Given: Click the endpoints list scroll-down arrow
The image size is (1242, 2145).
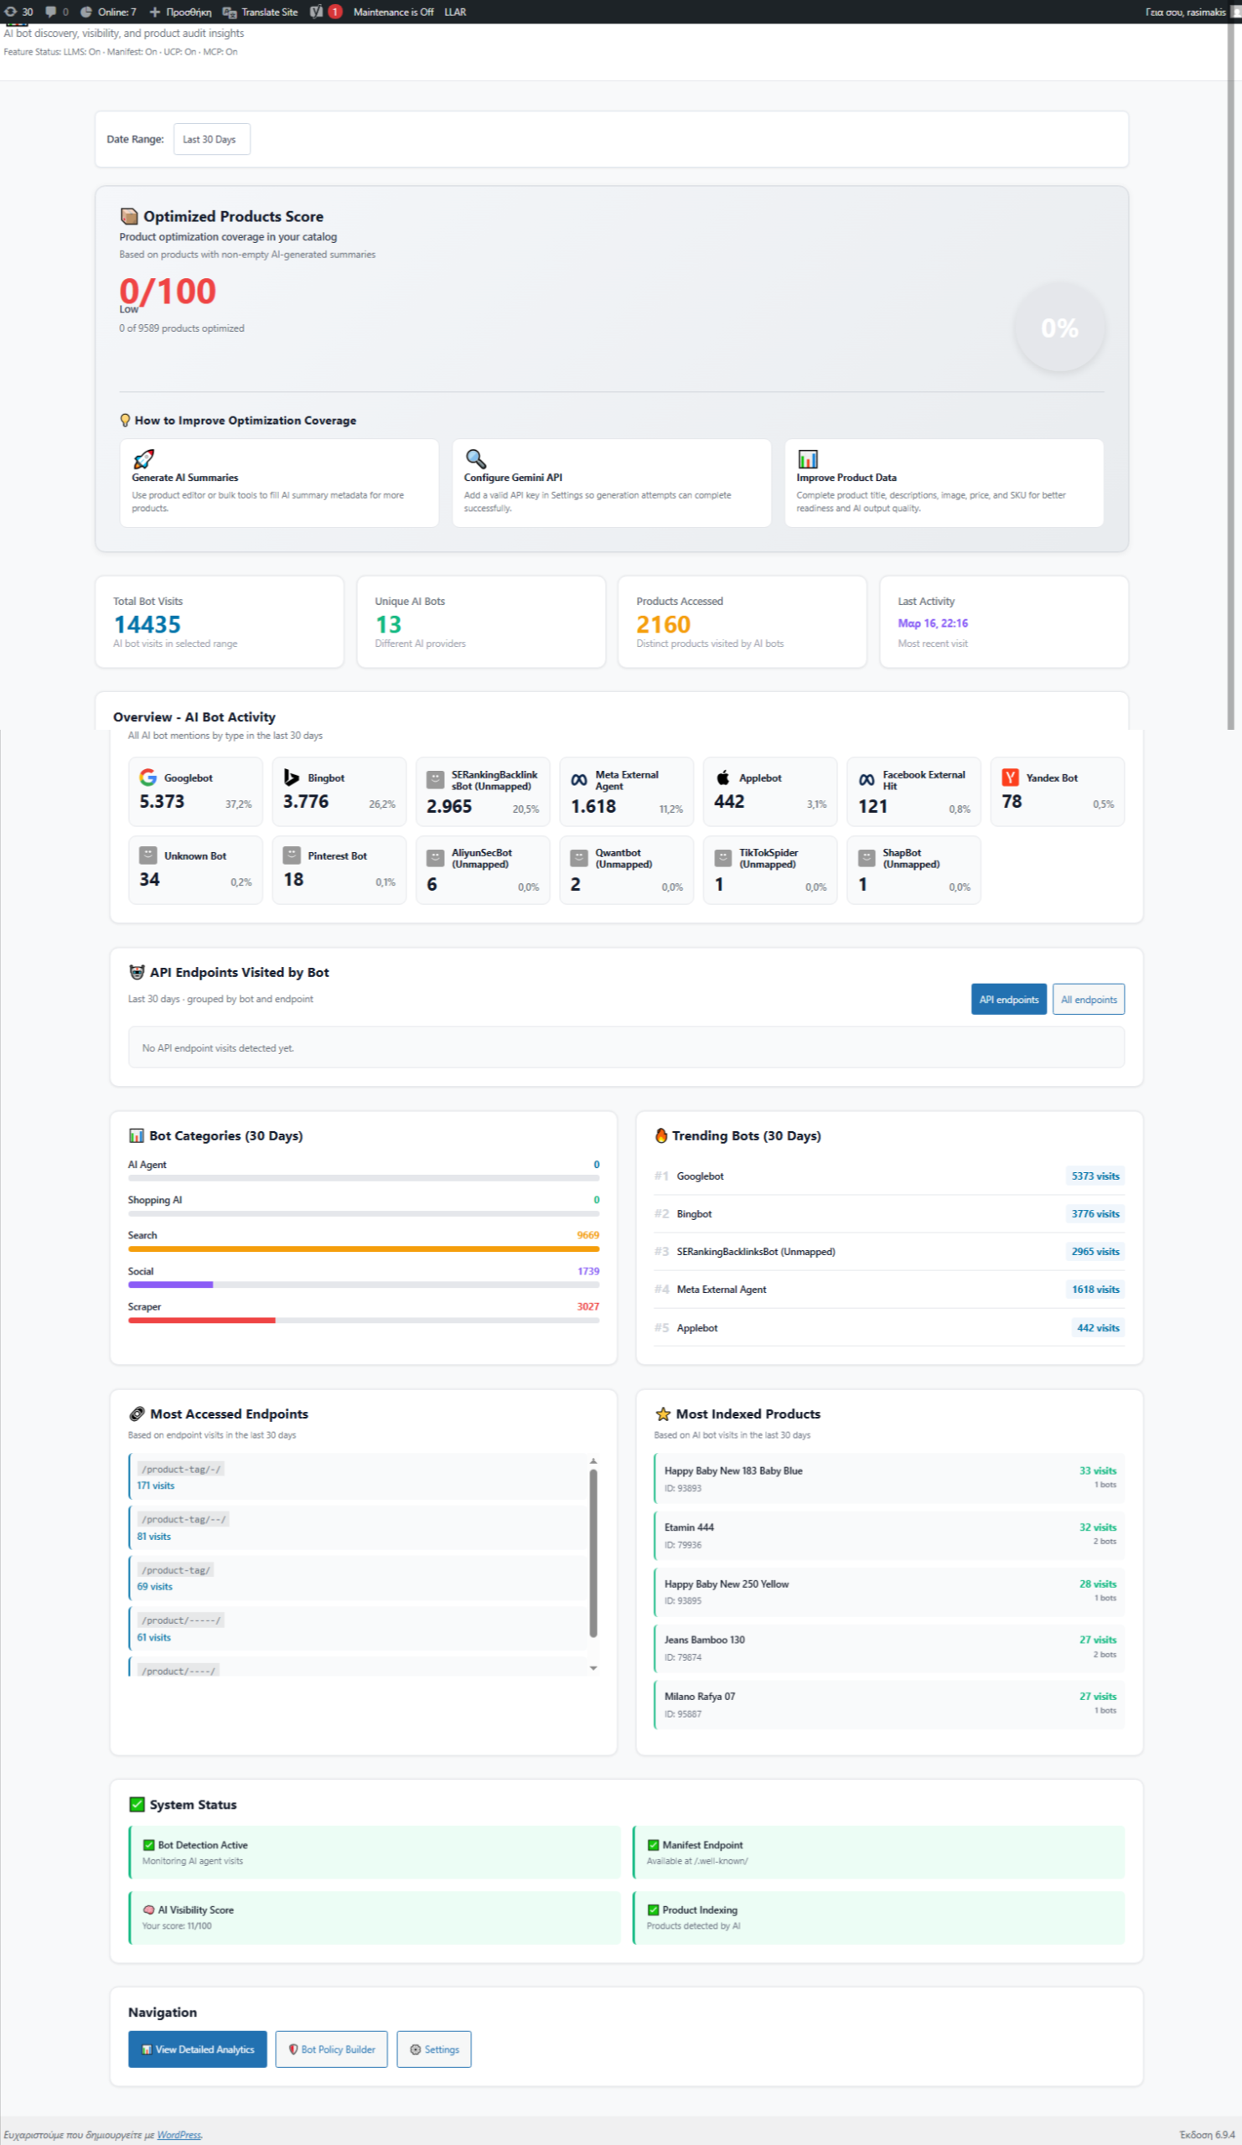Looking at the screenshot, I should pyautogui.click(x=593, y=1667).
